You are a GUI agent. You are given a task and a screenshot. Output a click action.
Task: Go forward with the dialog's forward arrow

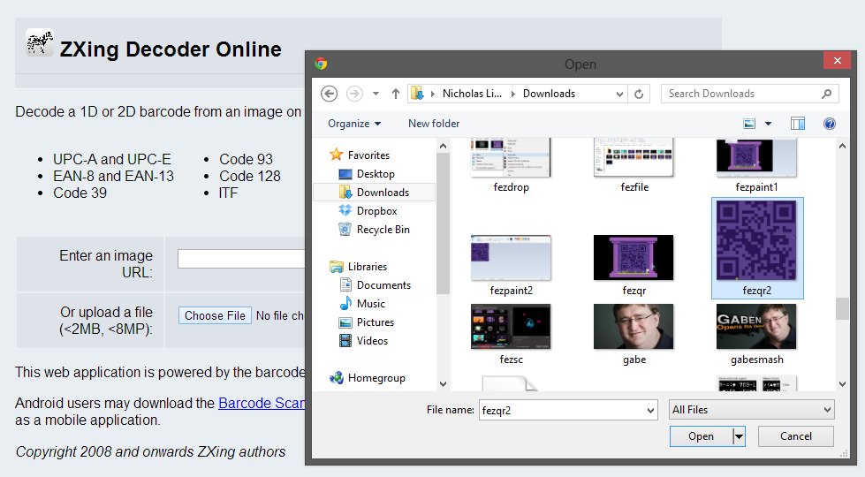[x=354, y=94]
